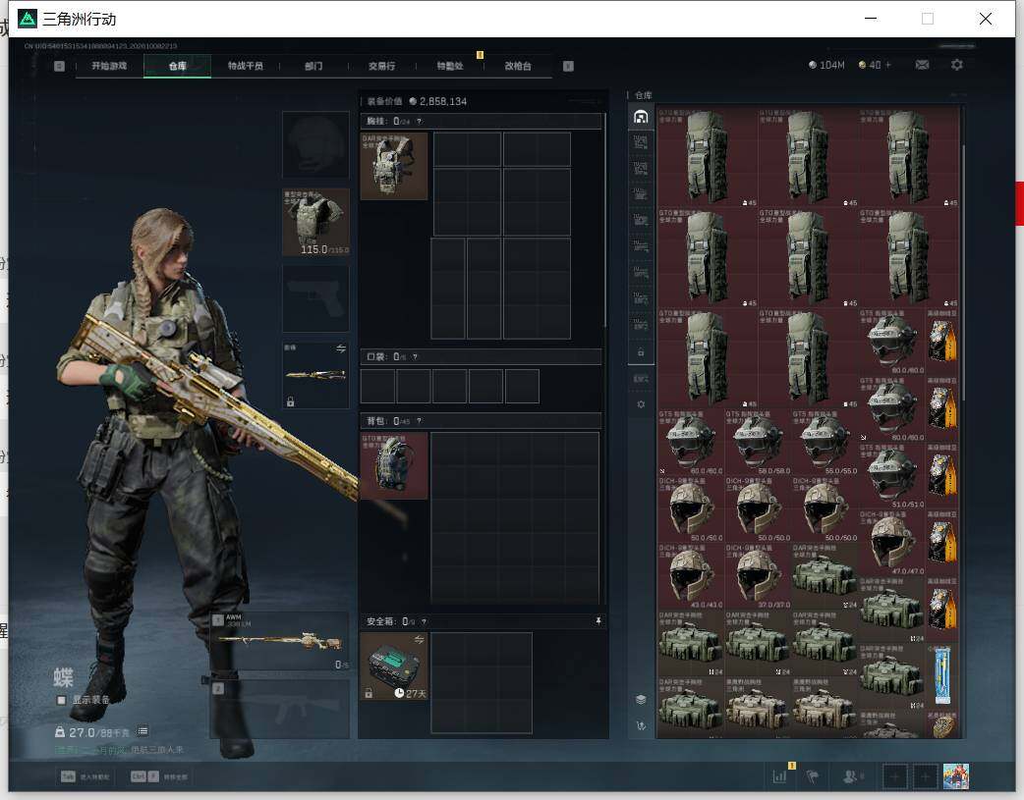Open the 特战干员 tab
1024x800 pixels.
pos(246,66)
